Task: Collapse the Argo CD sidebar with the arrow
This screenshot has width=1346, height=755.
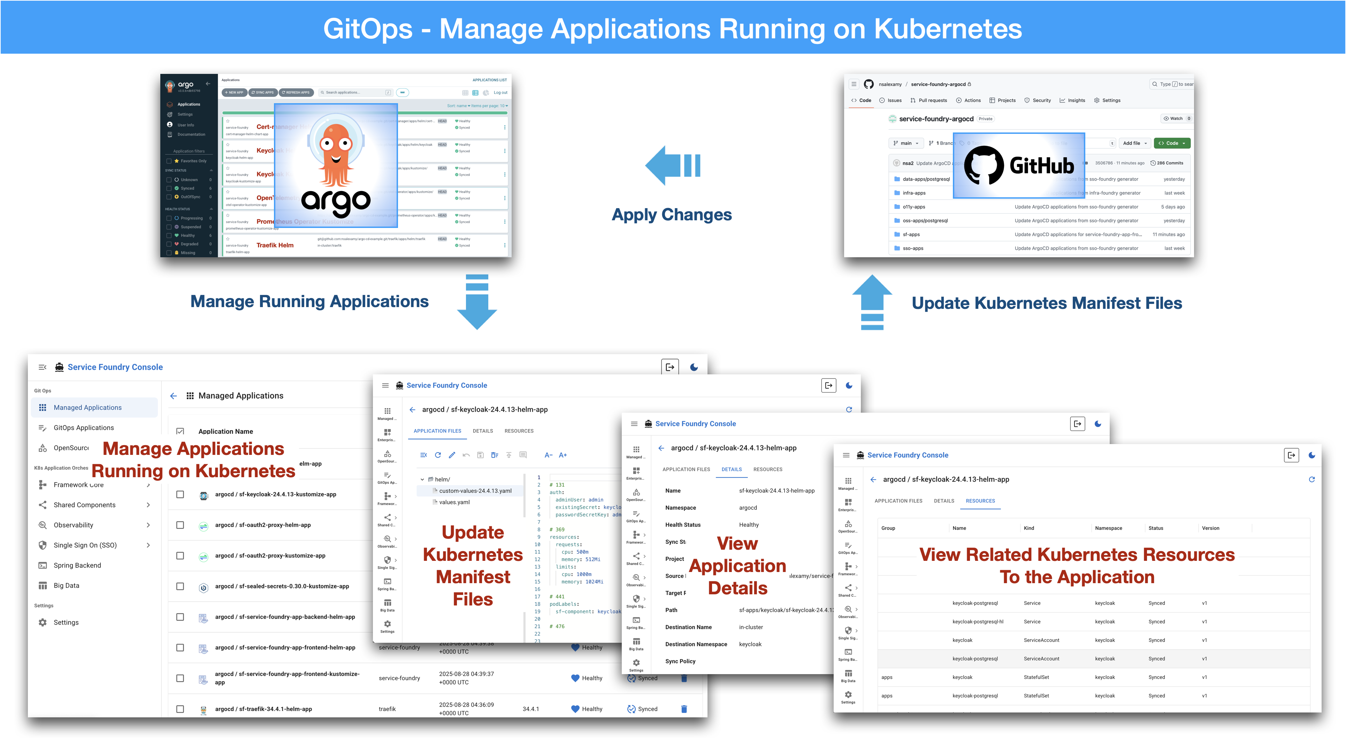Action: click(208, 84)
